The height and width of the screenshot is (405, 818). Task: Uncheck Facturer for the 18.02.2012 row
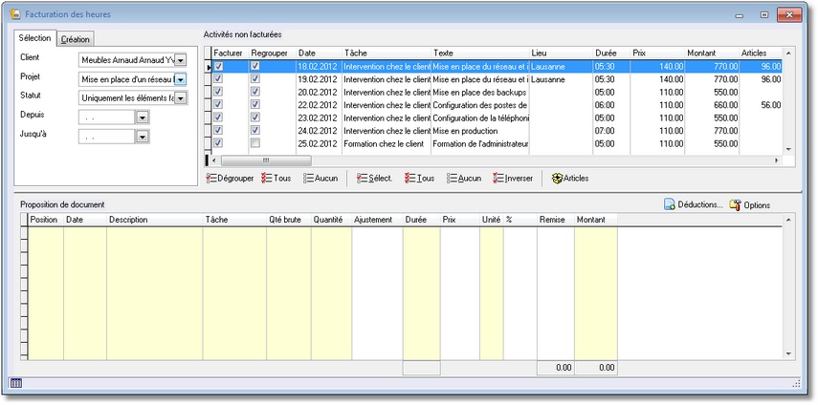pyautogui.click(x=219, y=67)
